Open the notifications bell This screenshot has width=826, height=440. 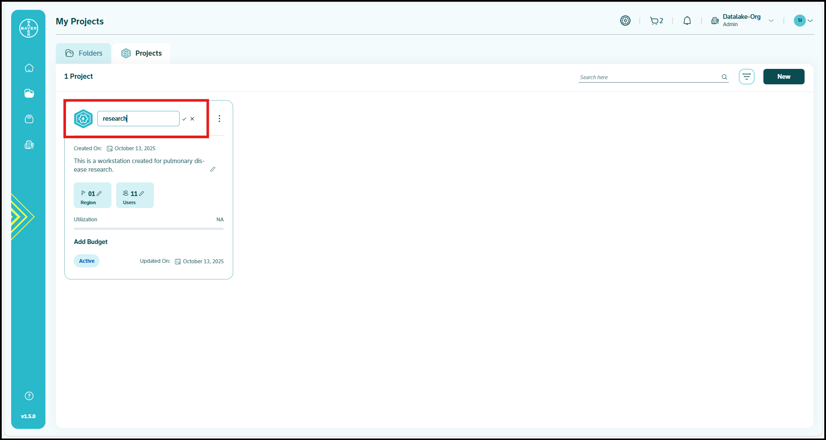click(x=687, y=21)
